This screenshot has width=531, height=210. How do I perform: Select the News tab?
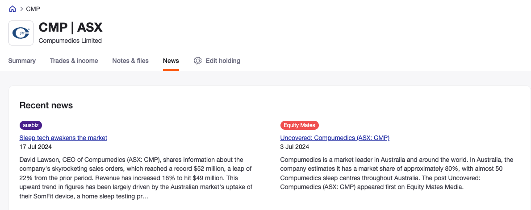point(171,61)
